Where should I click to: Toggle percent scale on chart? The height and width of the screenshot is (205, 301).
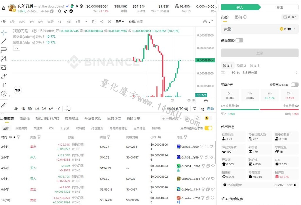coord(195,109)
